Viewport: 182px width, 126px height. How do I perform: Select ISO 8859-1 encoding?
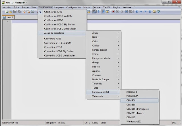tap(139, 92)
